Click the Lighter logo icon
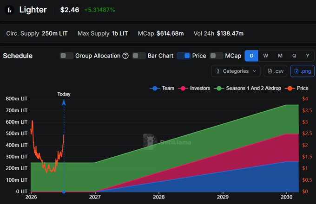316x204 pixels. pos(9,10)
